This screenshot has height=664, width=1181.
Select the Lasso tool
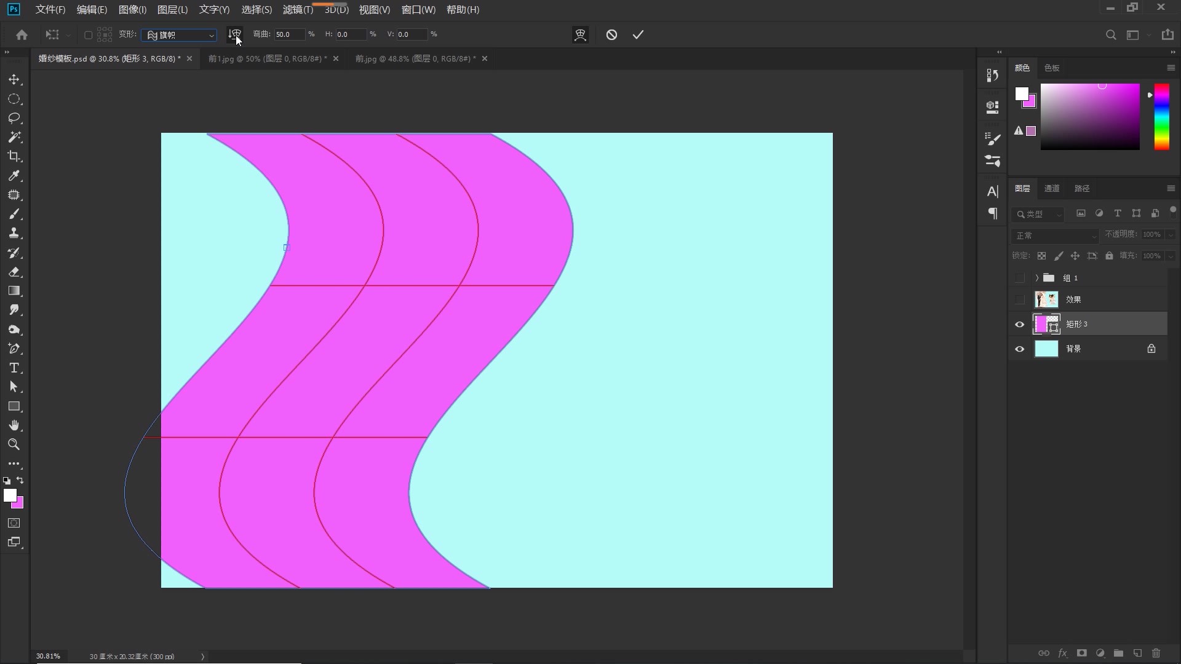pos(14,118)
